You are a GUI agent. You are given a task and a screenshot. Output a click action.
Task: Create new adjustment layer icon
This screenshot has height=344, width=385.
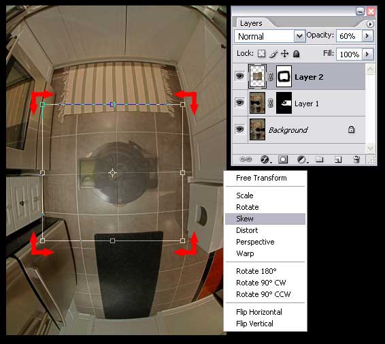(301, 159)
